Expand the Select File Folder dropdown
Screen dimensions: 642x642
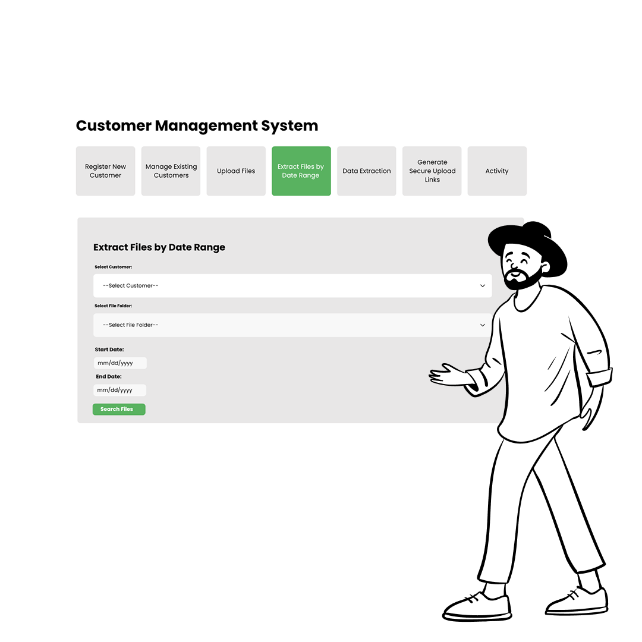292,325
